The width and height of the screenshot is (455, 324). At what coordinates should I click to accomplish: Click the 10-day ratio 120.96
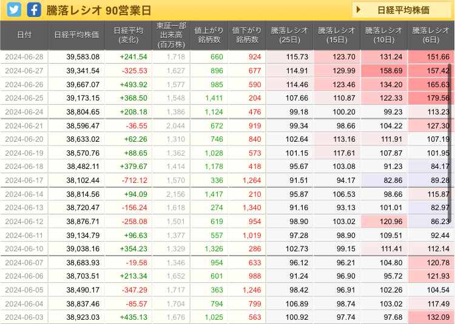[x=391, y=221]
